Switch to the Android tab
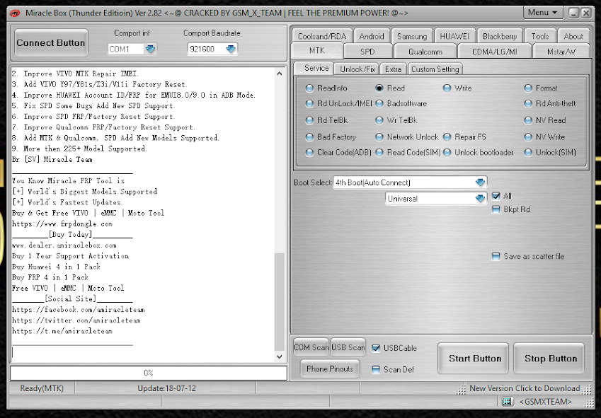 [372, 36]
